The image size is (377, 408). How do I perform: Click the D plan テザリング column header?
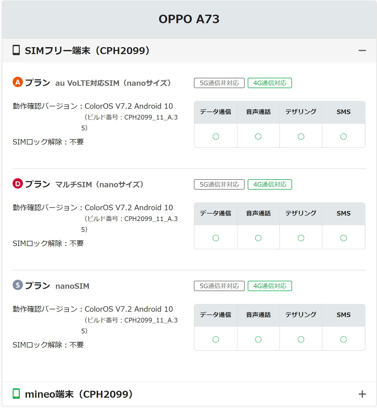[x=301, y=214]
